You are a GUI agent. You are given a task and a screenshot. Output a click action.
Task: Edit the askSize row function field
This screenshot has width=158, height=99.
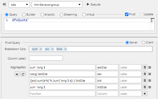coord(62,67)
